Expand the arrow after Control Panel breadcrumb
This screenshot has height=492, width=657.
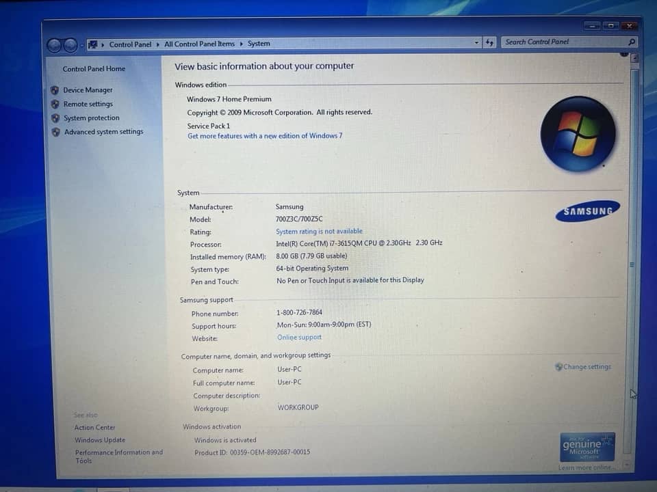158,44
